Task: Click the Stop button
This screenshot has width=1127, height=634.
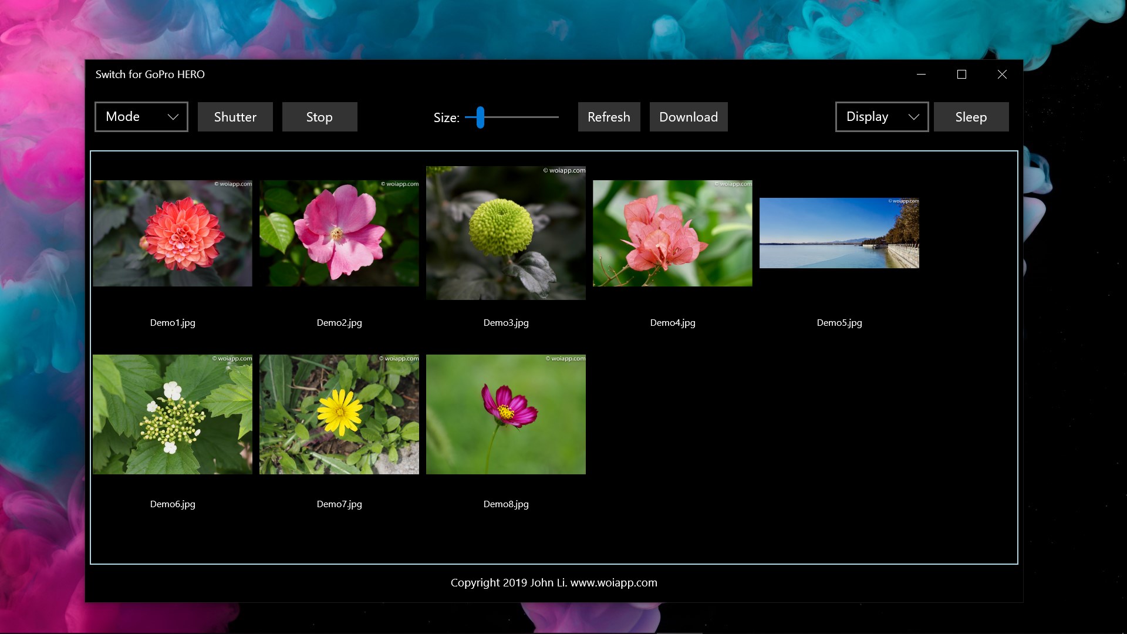Action: coord(319,117)
